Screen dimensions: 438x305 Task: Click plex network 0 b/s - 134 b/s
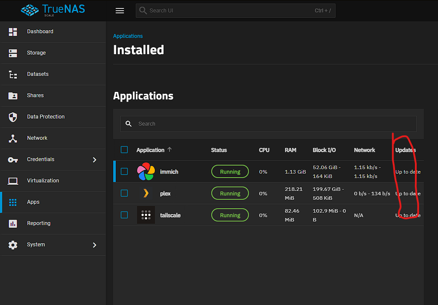click(372, 194)
